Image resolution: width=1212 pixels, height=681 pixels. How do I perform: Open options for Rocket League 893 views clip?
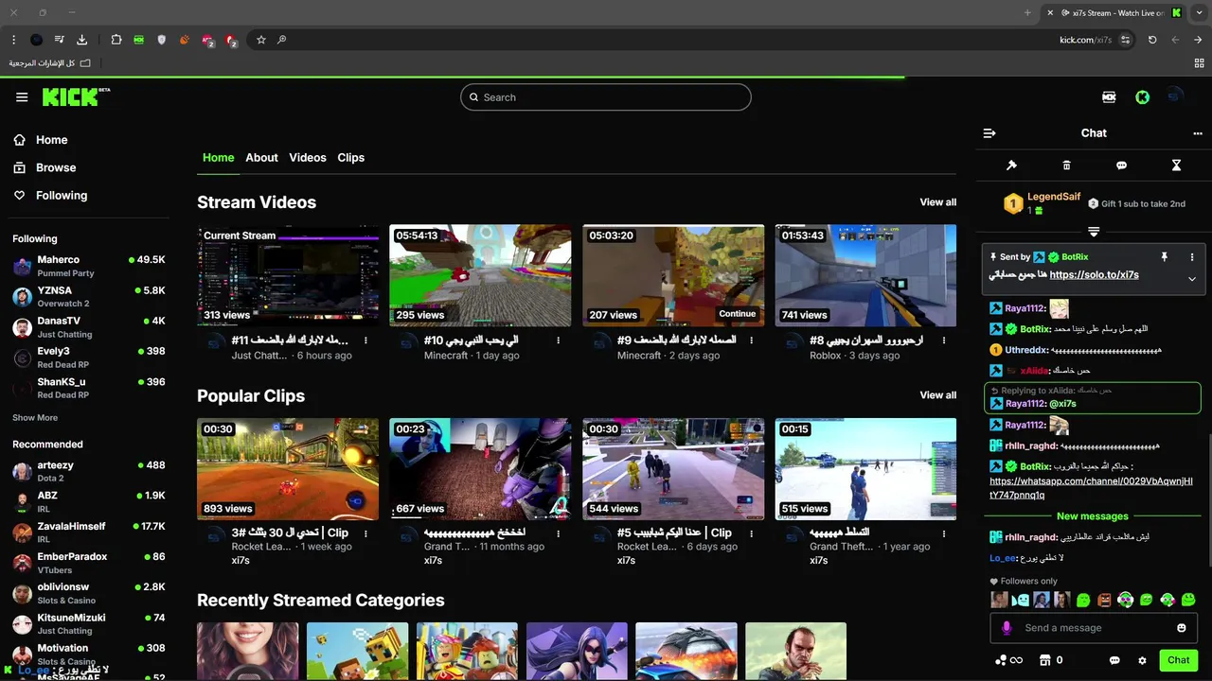pyautogui.click(x=365, y=533)
